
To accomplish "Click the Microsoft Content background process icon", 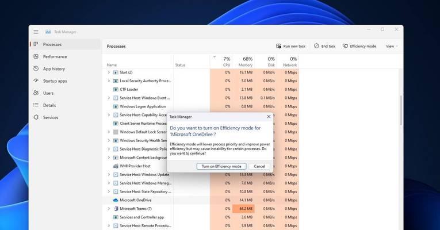I will (116, 158).
